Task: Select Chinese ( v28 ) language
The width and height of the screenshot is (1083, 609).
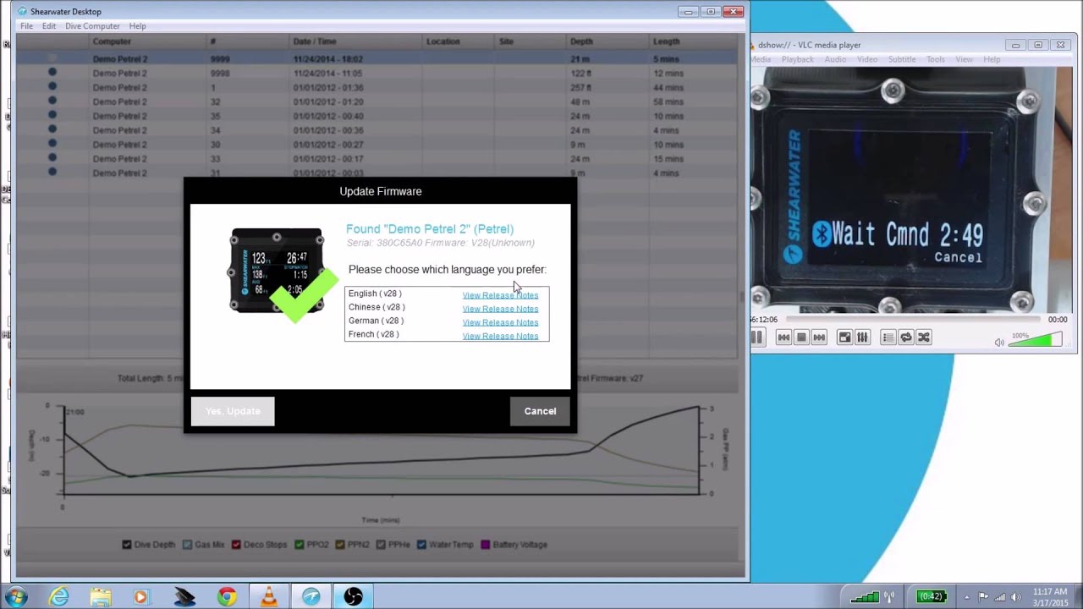Action: (377, 307)
